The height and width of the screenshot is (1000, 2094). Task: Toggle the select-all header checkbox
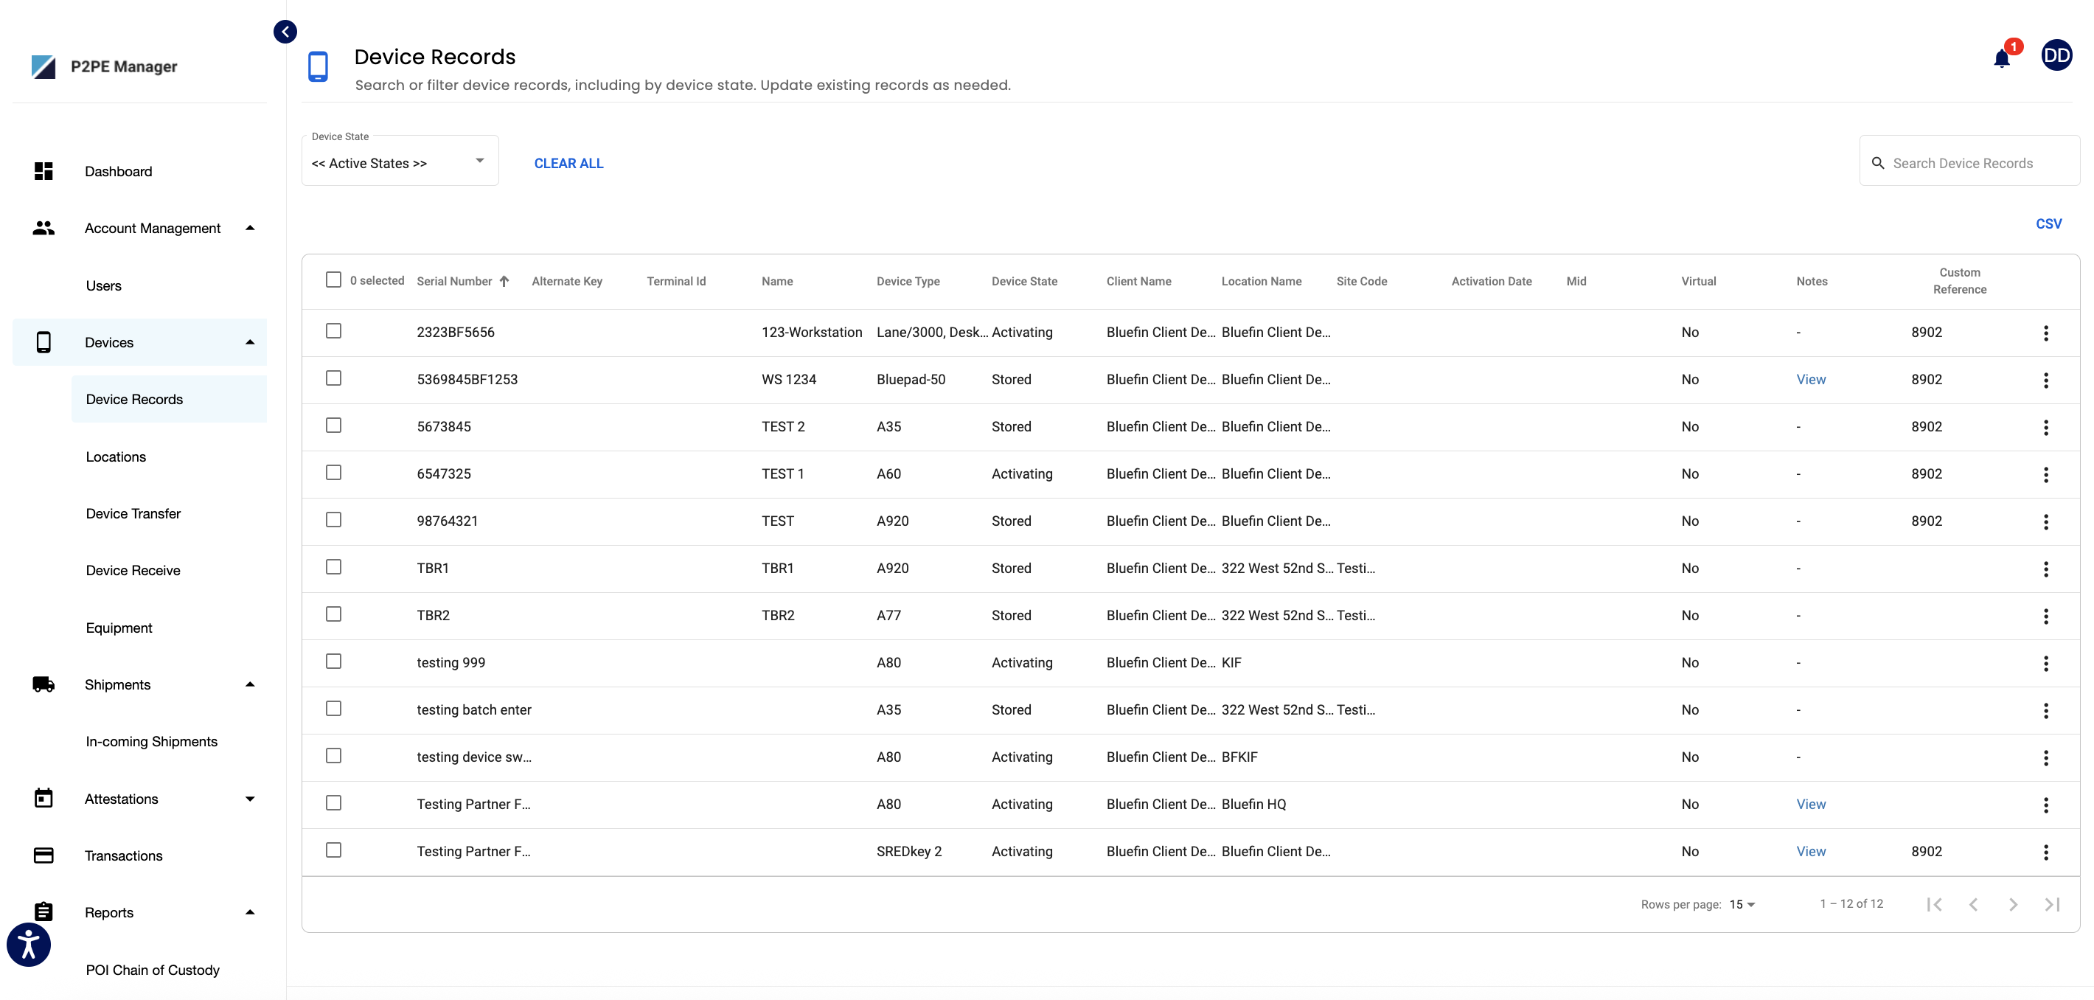pyautogui.click(x=333, y=279)
